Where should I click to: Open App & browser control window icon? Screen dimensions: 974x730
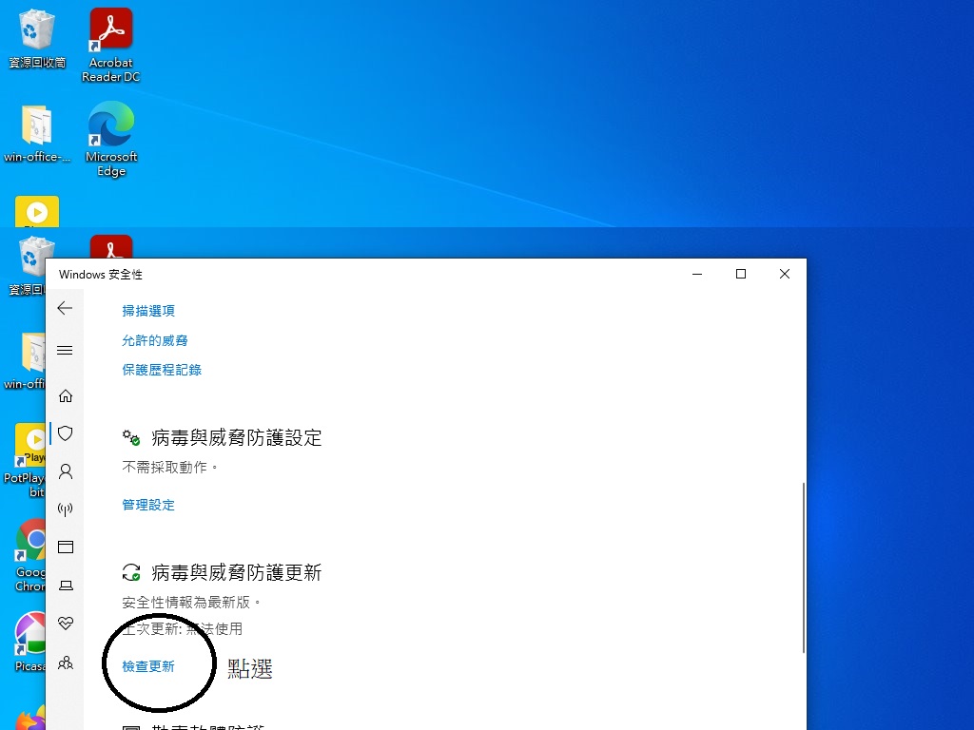pos(66,547)
